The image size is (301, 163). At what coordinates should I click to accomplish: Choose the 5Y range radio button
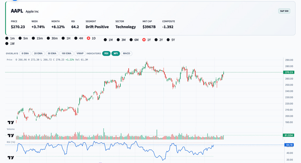[x=168, y=40]
